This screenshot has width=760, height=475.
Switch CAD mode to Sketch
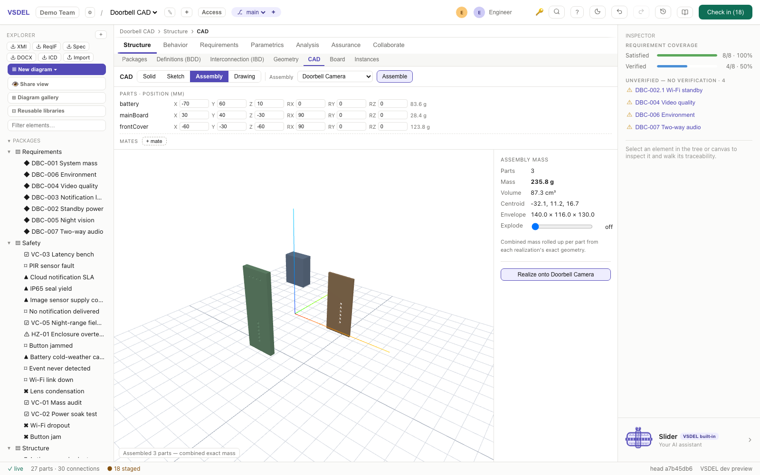(175, 76)
